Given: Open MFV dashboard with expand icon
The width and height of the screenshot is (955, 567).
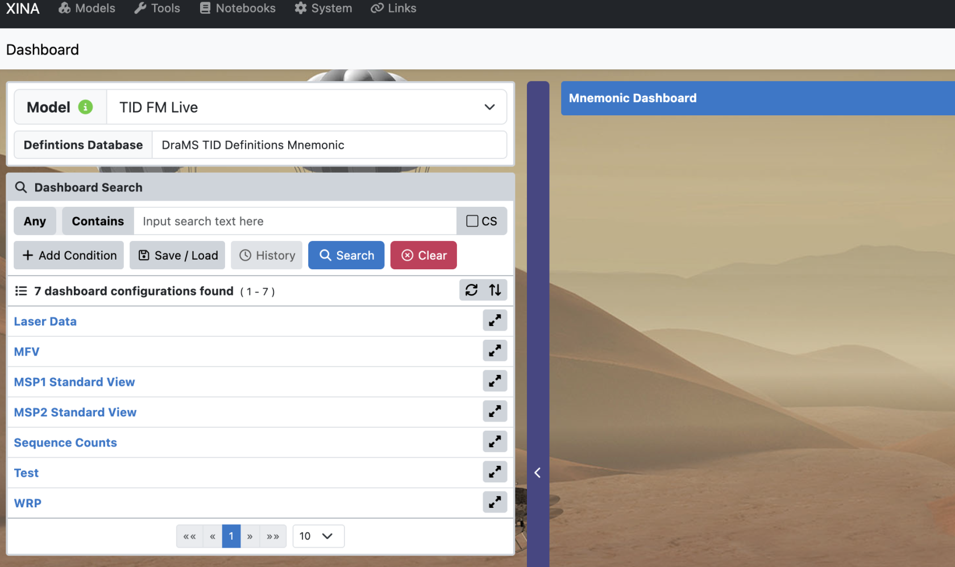Looking at the screenshot, I should [x=495, y=351].
